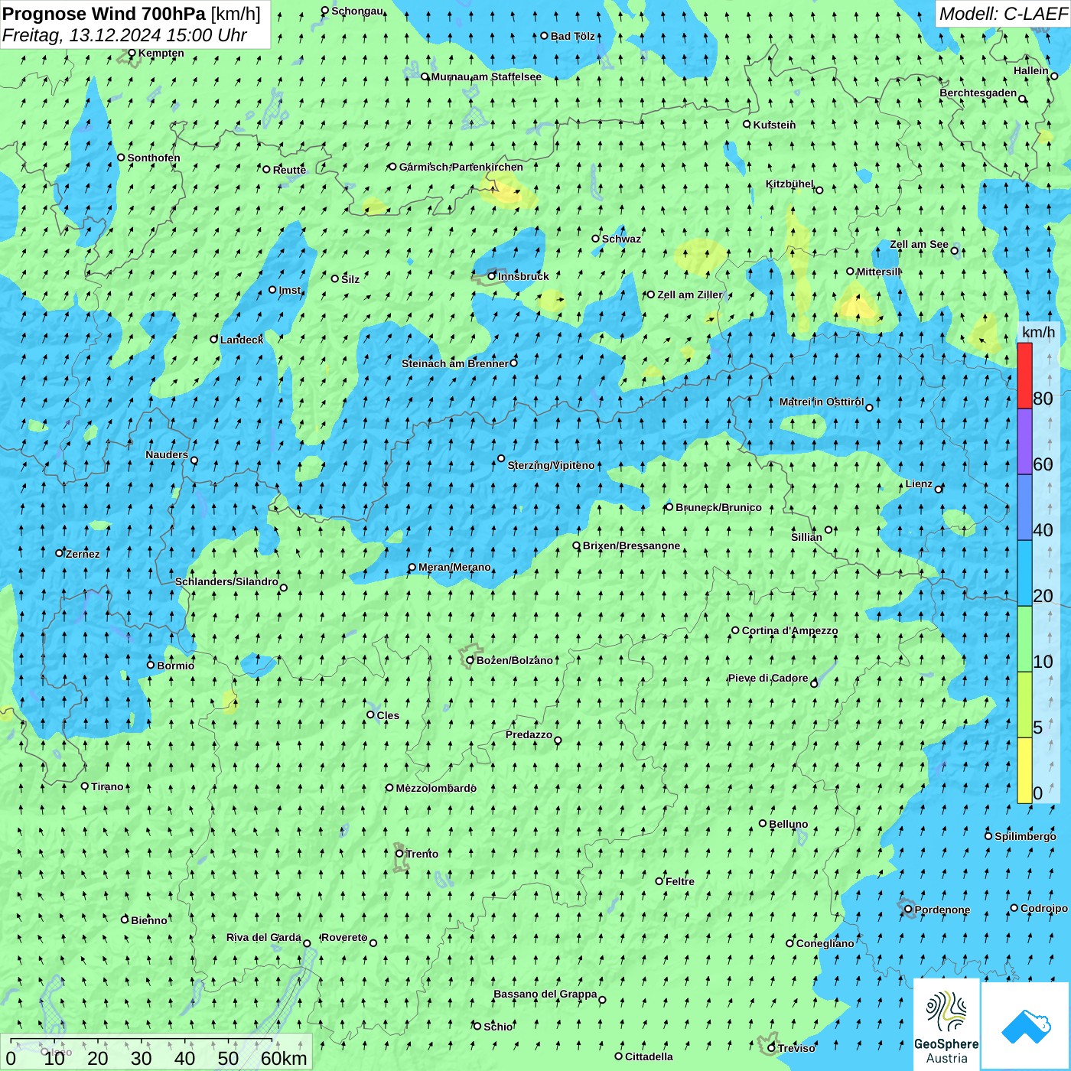Click the Kufstein label
Image resolution: width=1071 pixels, height=1071 pixels.
click(x=774, y=125)
